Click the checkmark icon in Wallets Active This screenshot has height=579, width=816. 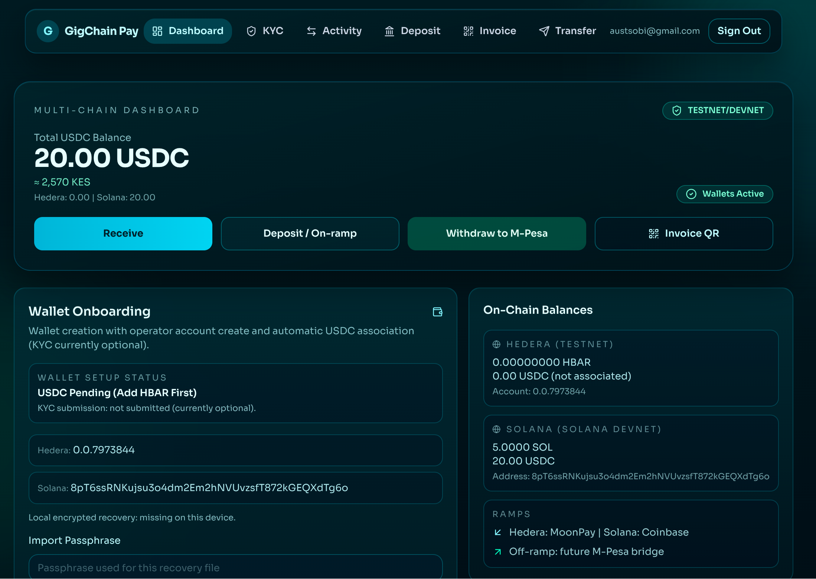pyautogui.click(x=691, y=194)
